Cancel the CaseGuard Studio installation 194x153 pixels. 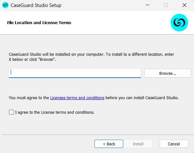(174, 144)
